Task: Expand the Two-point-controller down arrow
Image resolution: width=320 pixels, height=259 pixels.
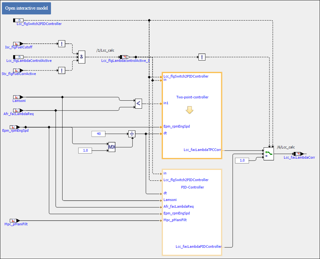Action: click(189, 110)
